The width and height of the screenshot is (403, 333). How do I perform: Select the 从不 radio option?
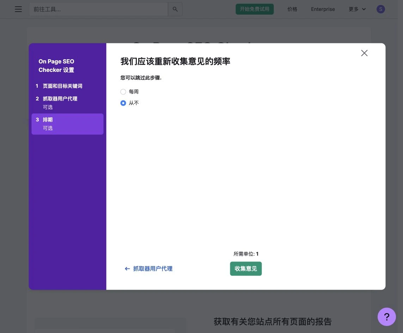[x=123, y=103]
